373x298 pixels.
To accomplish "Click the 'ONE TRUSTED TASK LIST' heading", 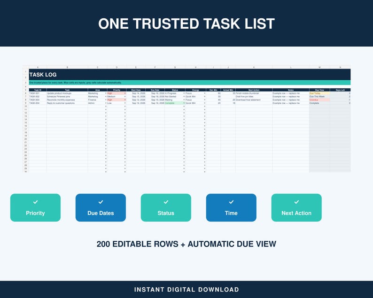I will pyautogui.click(x=186, y=23).
